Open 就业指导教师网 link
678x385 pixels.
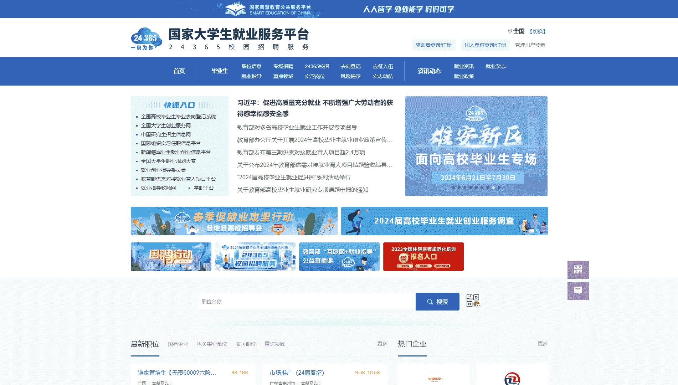(x=158, y=188)
